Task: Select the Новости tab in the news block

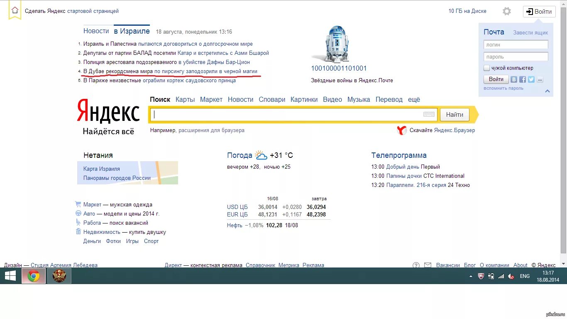Action: 96,31
